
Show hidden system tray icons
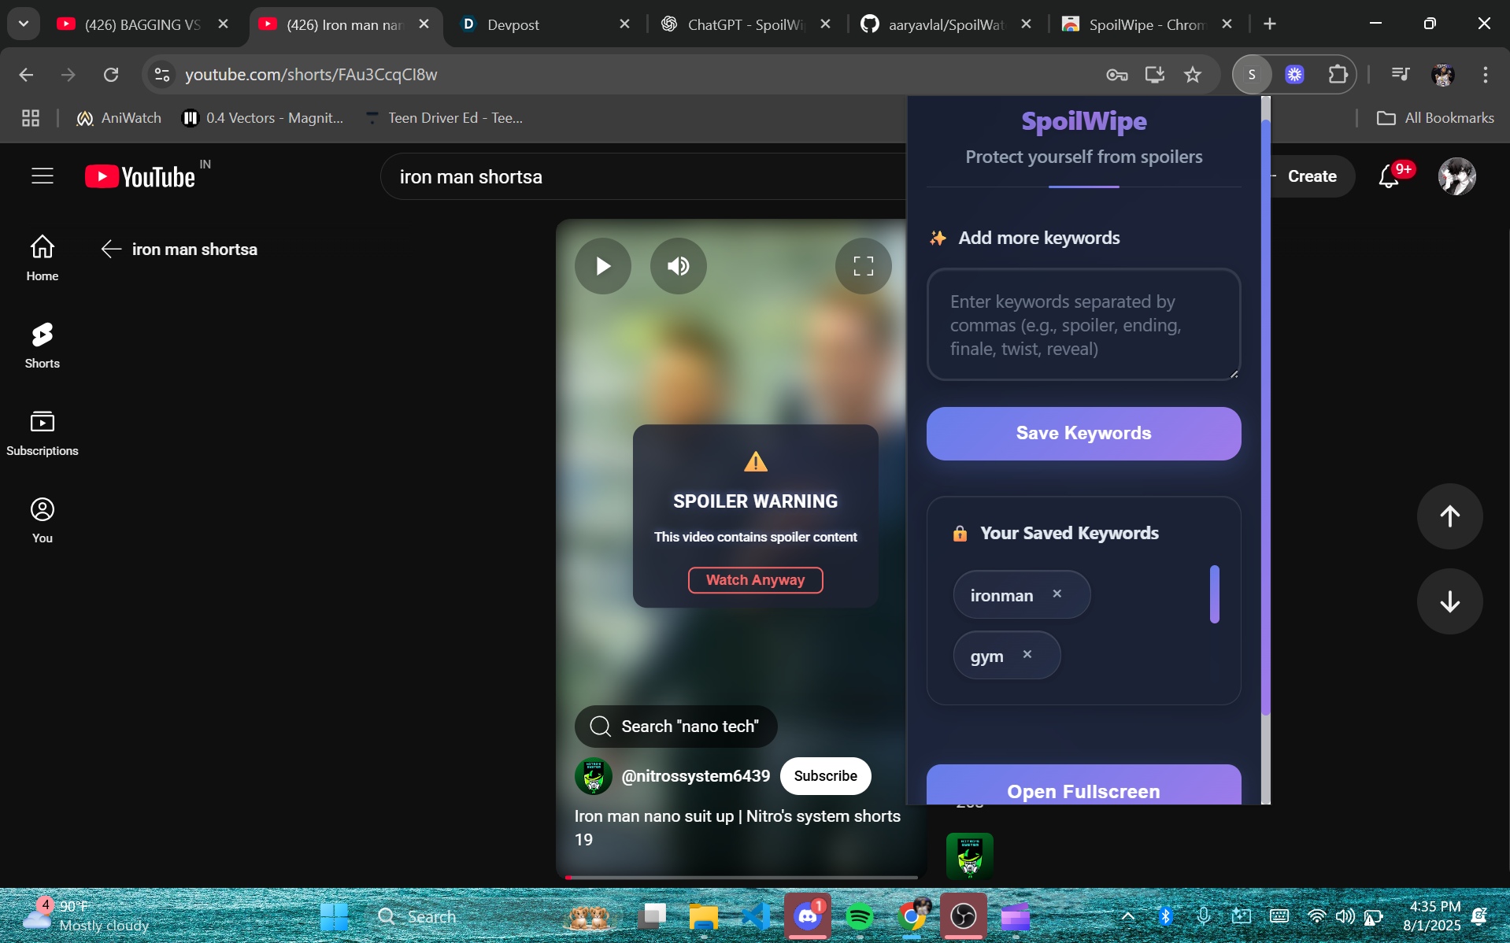1128,916
